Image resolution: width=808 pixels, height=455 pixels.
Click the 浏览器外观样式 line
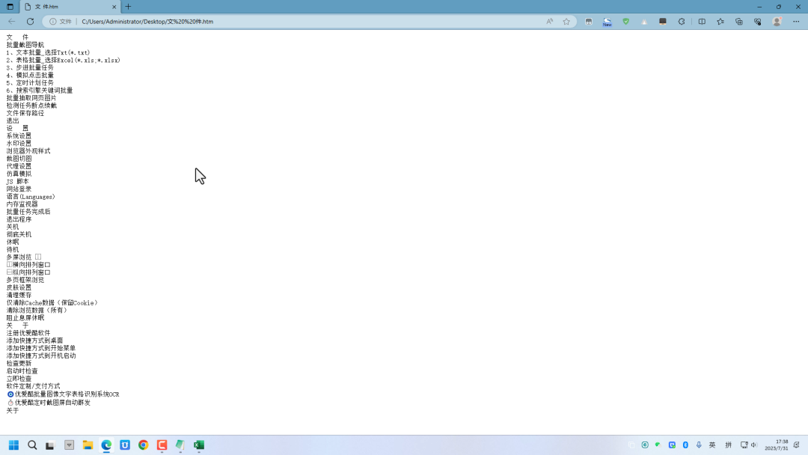[28, 151]
